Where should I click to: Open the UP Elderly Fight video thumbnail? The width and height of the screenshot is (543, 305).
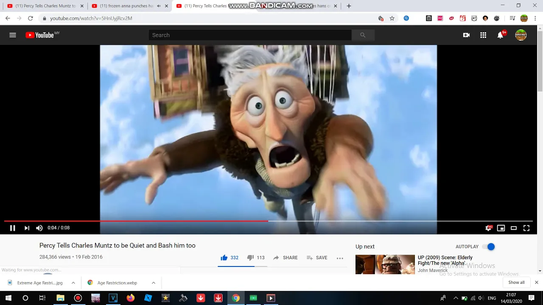click(385, 264)
